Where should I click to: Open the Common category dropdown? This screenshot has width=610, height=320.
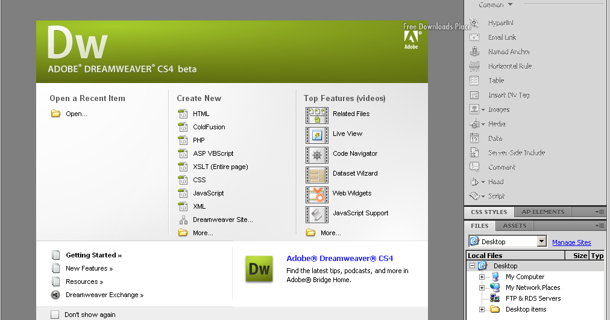click(495, 5)
